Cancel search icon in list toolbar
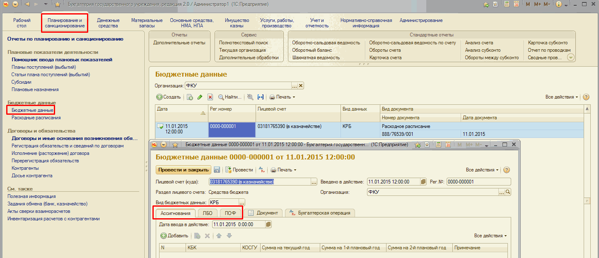 [250, 97]
